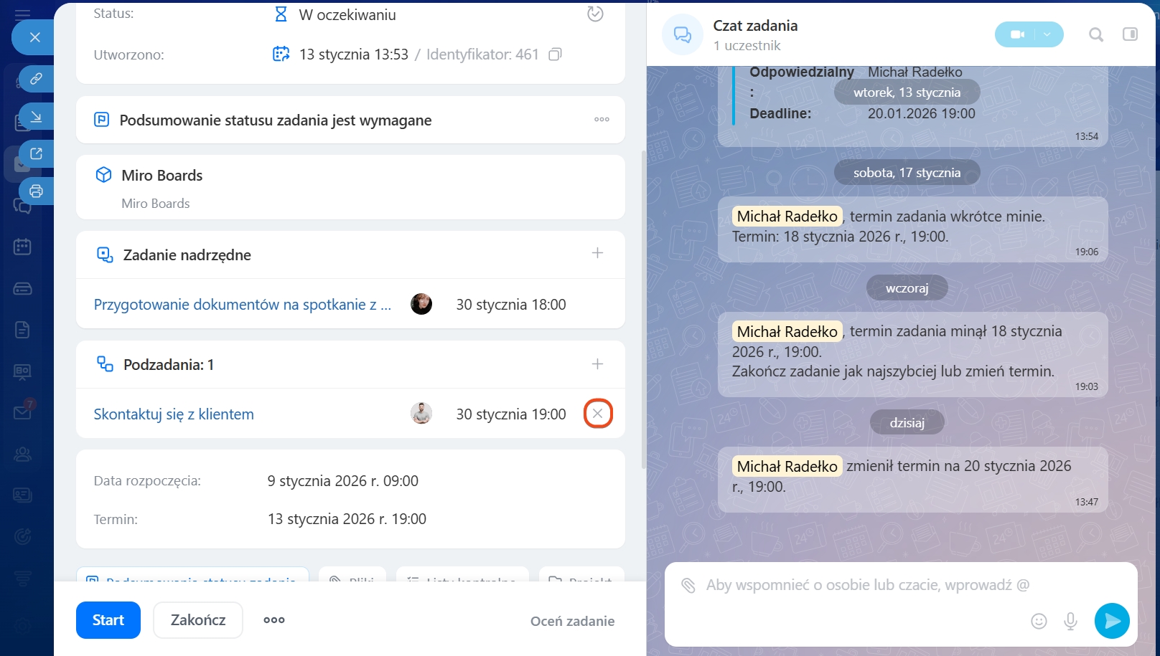Record a voice message with the microphone

click(x=1070, y=621)
